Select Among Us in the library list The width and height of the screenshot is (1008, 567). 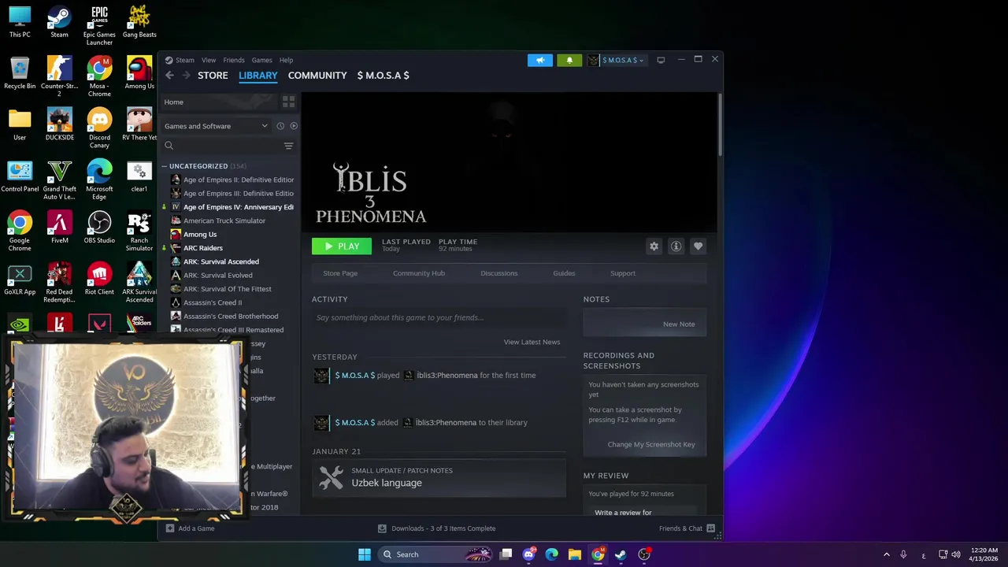point(200,234)
